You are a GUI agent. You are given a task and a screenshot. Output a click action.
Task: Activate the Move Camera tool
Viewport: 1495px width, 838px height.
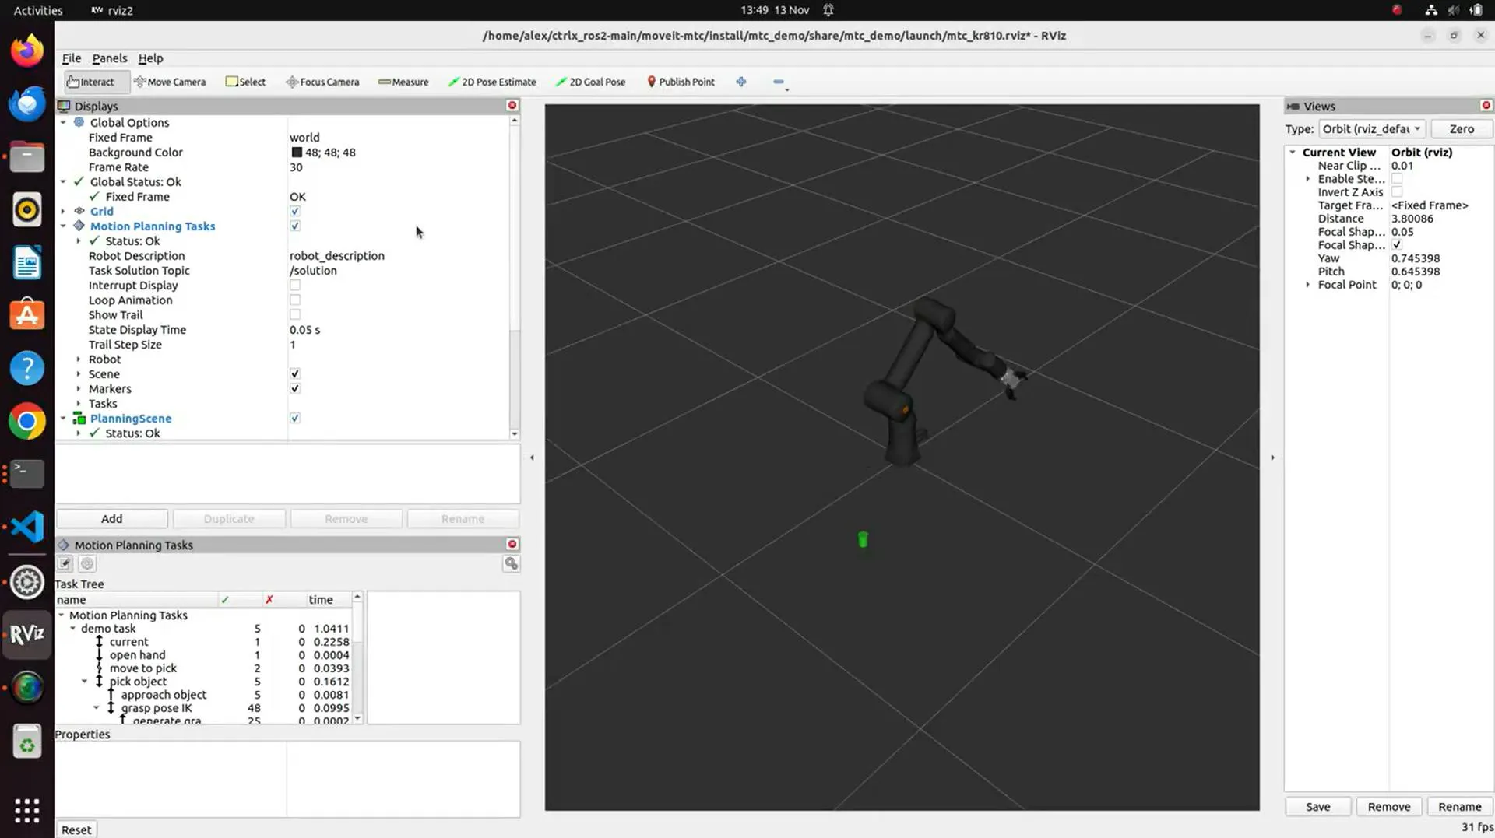[170, 82]
